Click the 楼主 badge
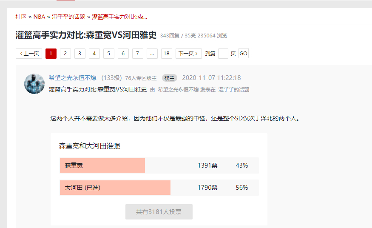Image resolution: width=372 pixels, height=228 pixels. pos(169,78)
